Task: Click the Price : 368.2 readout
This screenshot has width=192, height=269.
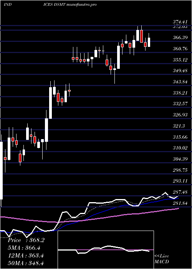Action: (x=26, y=240)
